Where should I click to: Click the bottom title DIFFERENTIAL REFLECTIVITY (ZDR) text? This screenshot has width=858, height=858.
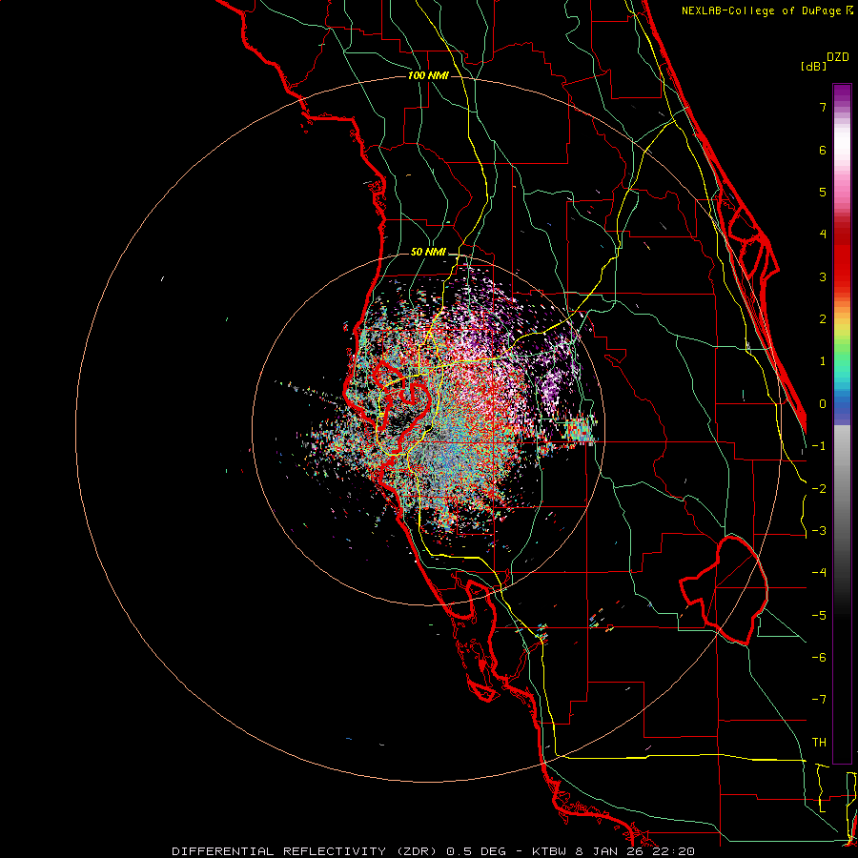[x=305, y=851]
